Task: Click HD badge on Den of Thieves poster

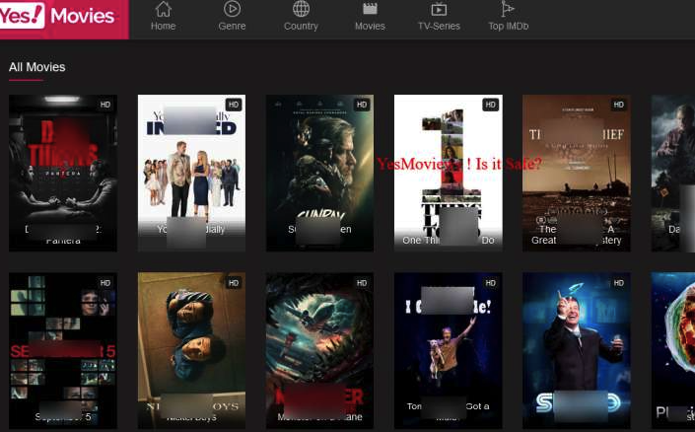Action: tap(105, 105)
